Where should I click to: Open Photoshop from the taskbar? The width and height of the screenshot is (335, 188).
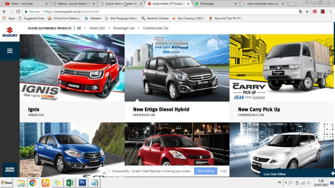pos(82,183)
